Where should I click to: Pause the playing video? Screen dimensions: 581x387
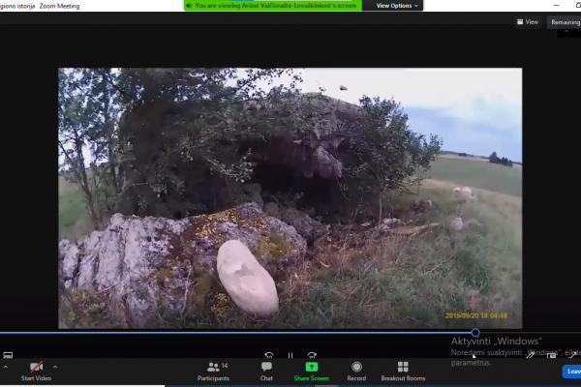pos(290,355)
